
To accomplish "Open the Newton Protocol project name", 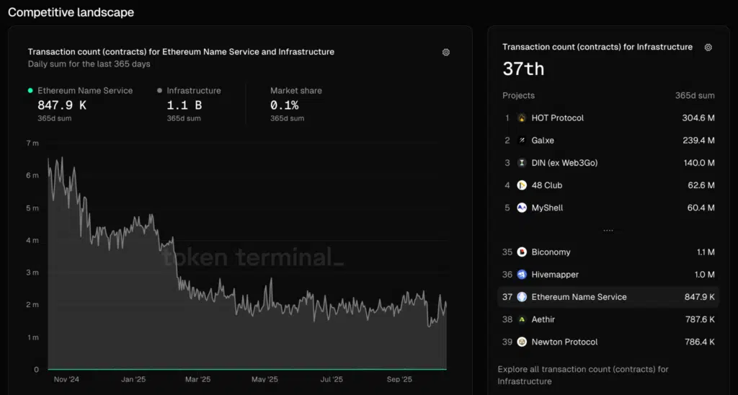I will [x=564, y=342].
